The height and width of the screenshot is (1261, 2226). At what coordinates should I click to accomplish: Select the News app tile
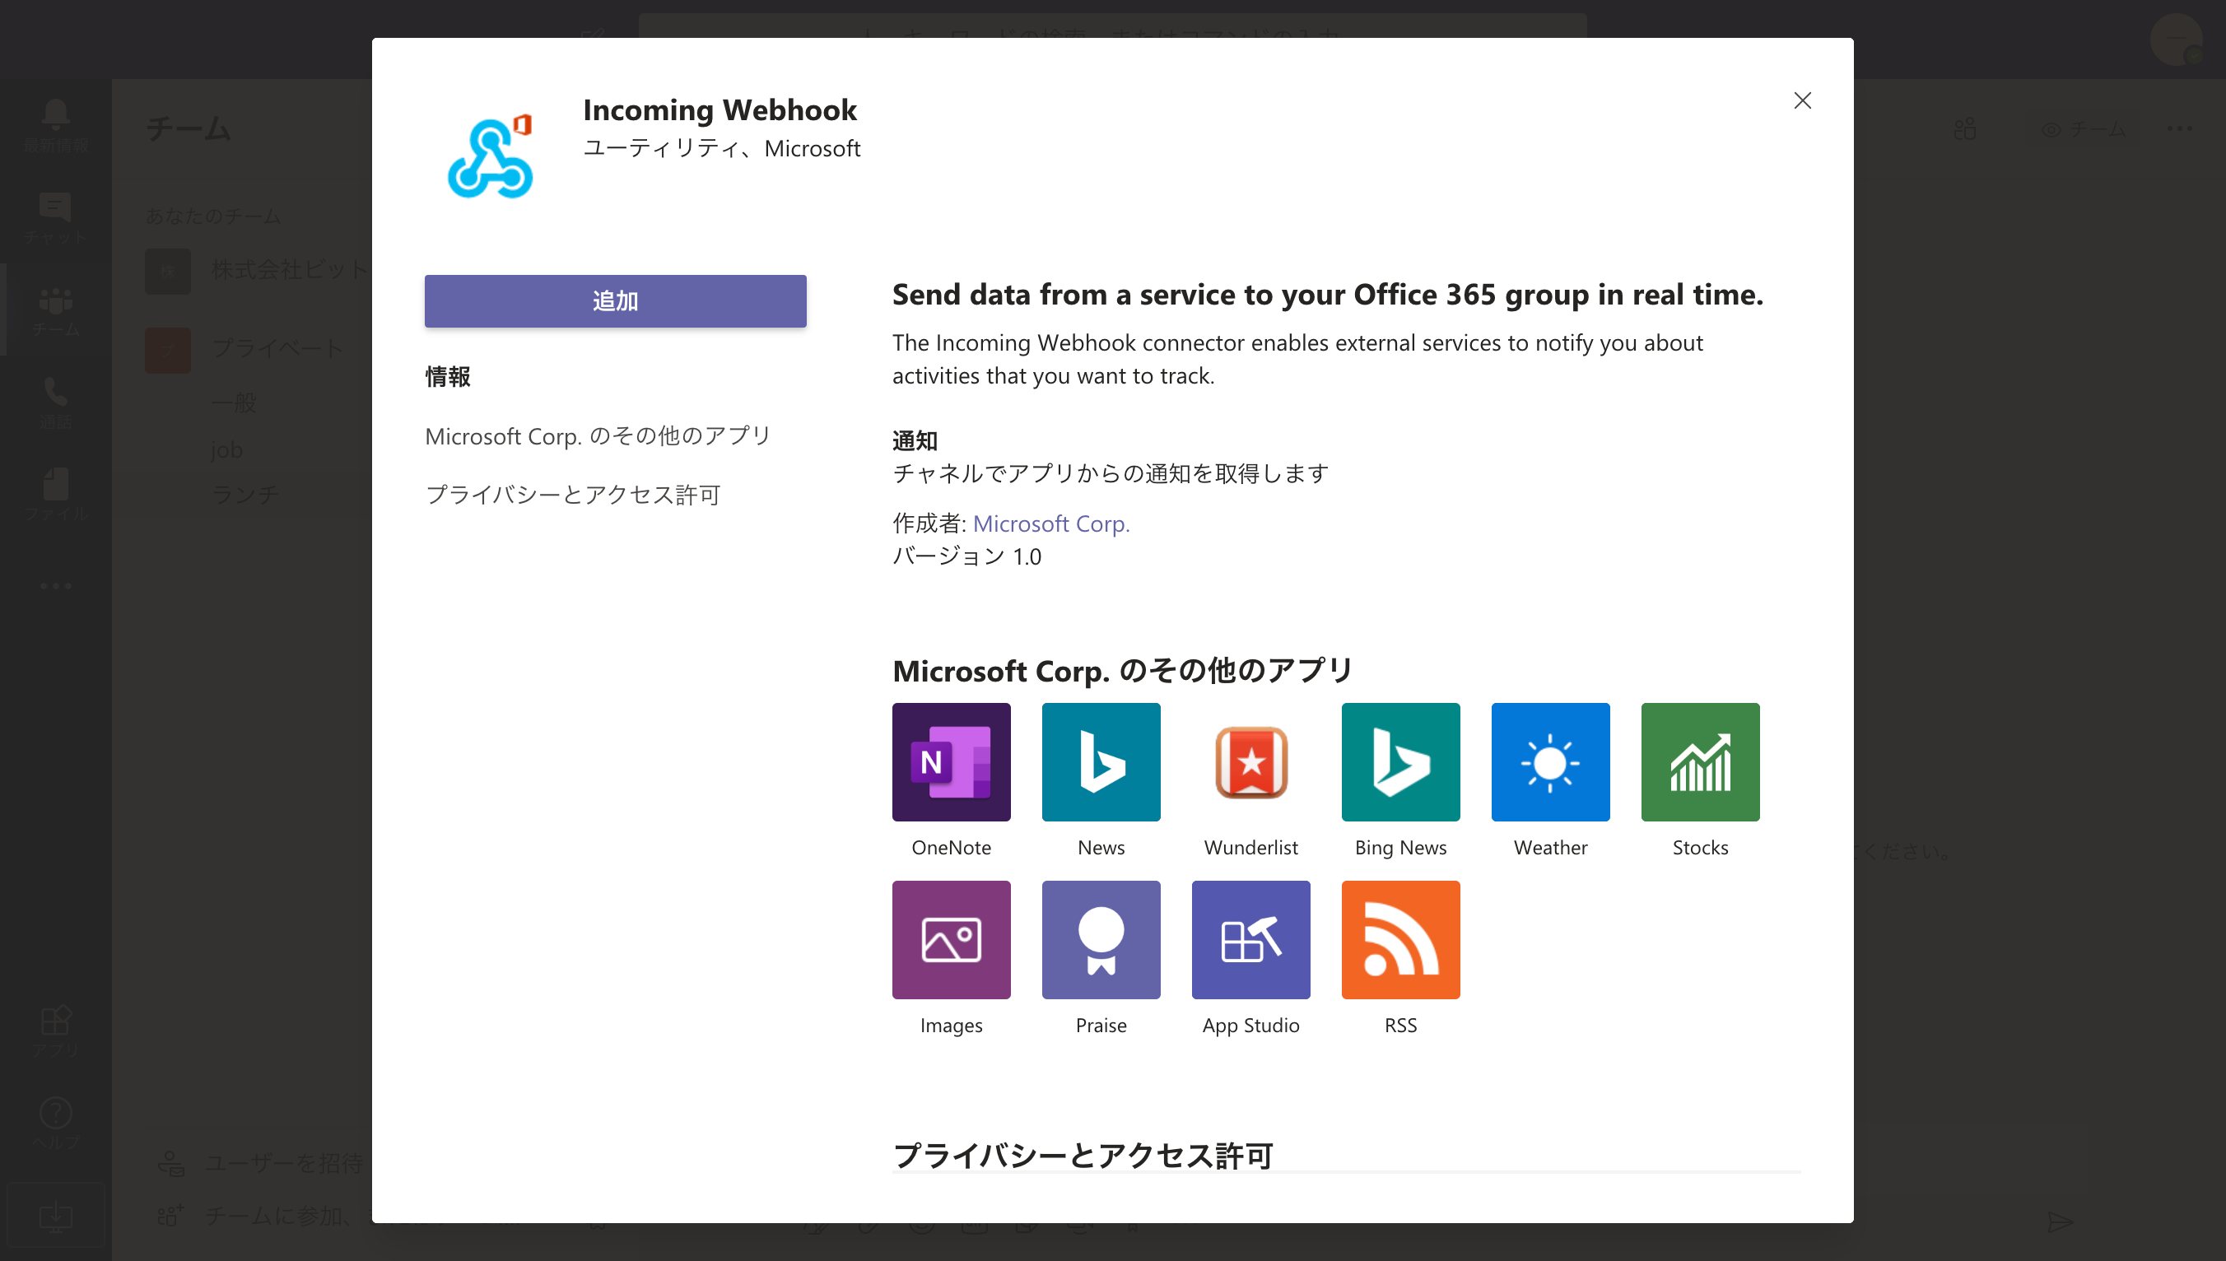coord(1101,761)
